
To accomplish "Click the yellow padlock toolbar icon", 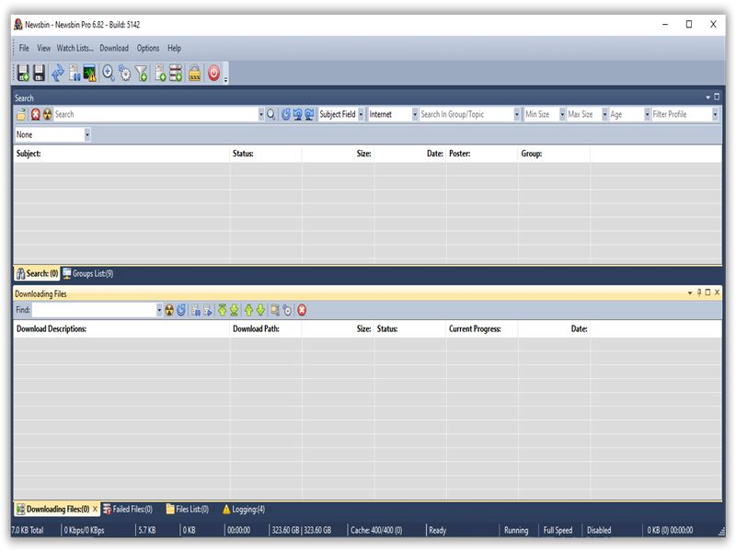I will 194,72.
